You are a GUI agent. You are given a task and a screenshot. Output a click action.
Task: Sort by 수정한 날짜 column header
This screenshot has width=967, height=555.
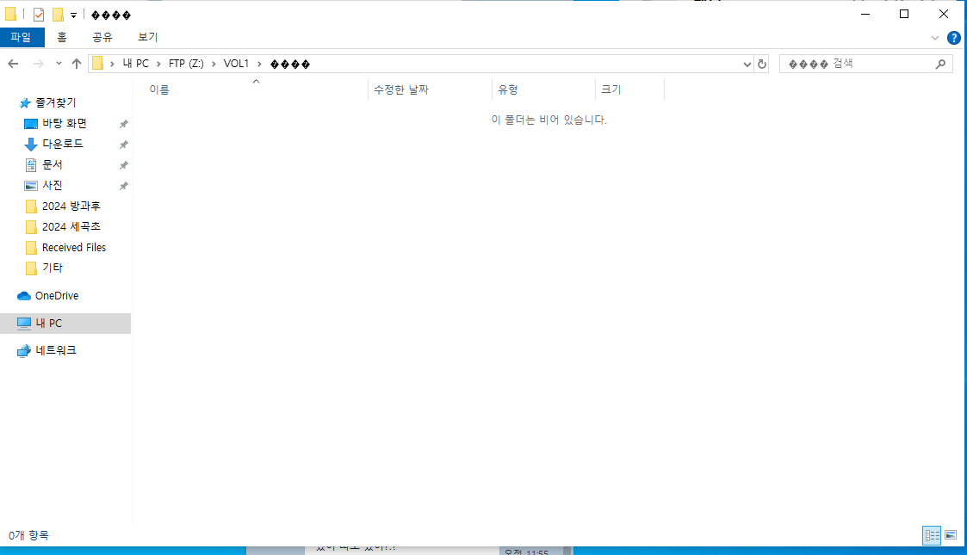(401, 90)
